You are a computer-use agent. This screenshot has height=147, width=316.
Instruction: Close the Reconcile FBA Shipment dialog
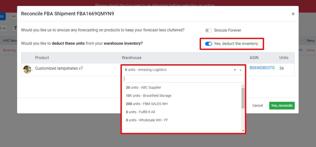tap(293, 14)
